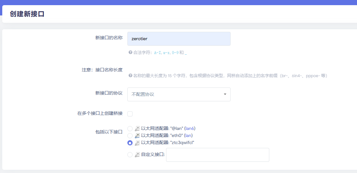
Task: Enable the 在多个接口上创建桥接 checkbox
Action: [x=130, y=114]
